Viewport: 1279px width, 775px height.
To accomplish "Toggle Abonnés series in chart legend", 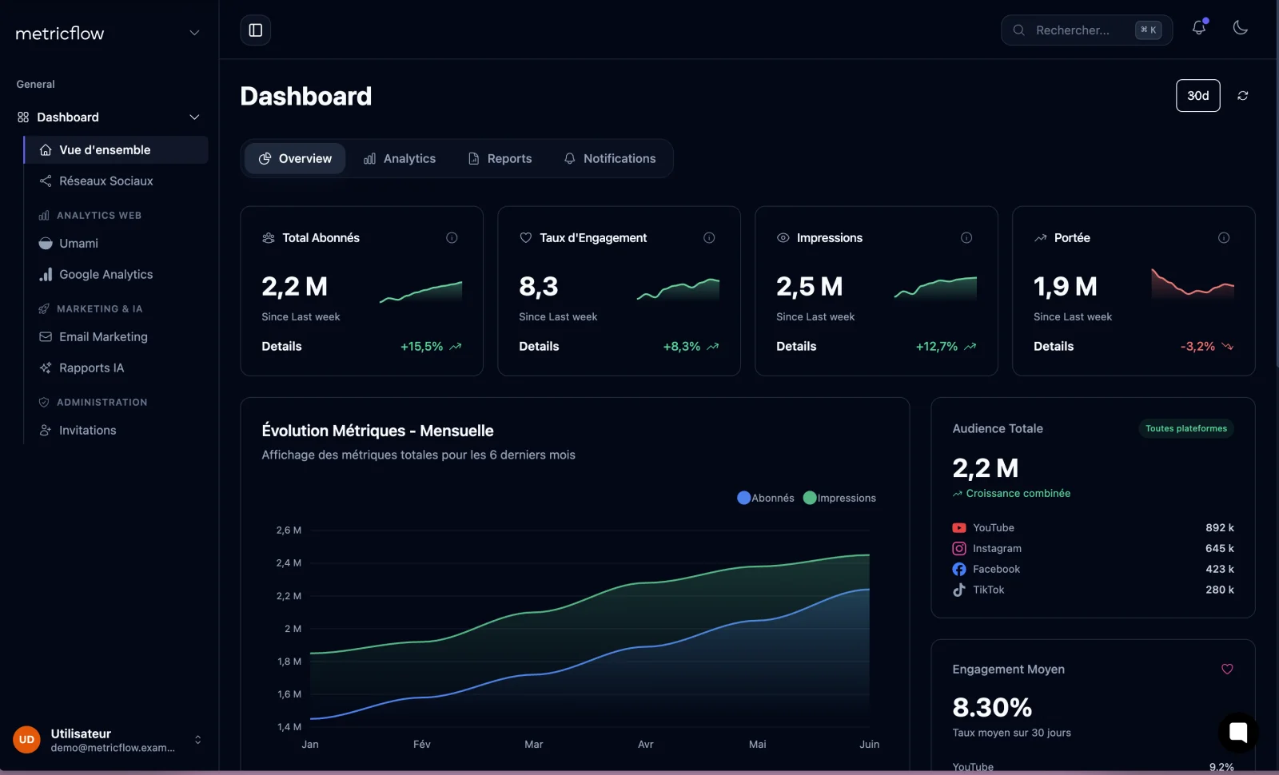I will click(x=766, y=498).
